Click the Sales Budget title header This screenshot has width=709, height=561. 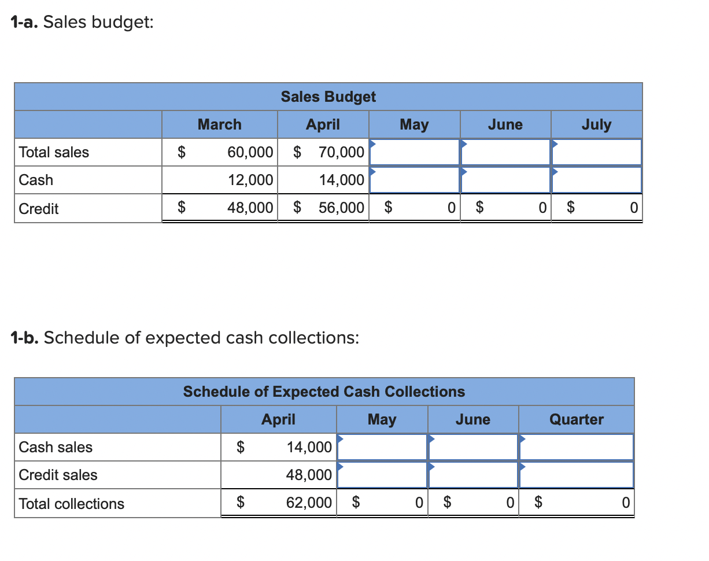click(x=328, y=97)
